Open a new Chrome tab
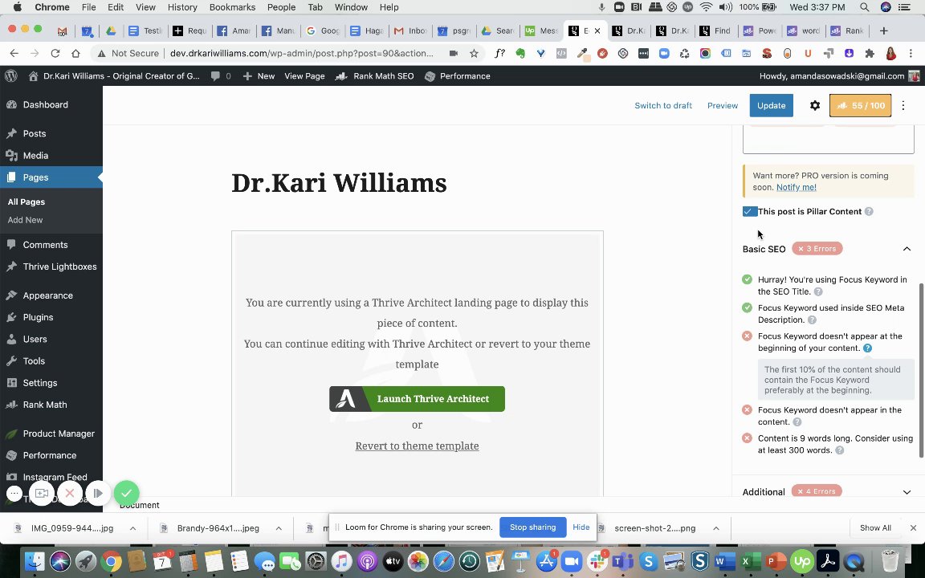The width and height of the screenshot is (925, 578). coord(883,31)
